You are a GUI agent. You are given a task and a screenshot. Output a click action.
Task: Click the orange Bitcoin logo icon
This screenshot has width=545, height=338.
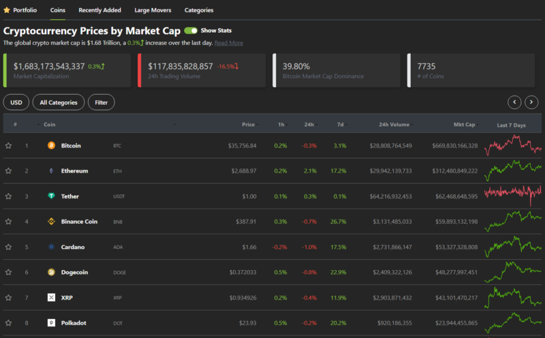[51, 146]
